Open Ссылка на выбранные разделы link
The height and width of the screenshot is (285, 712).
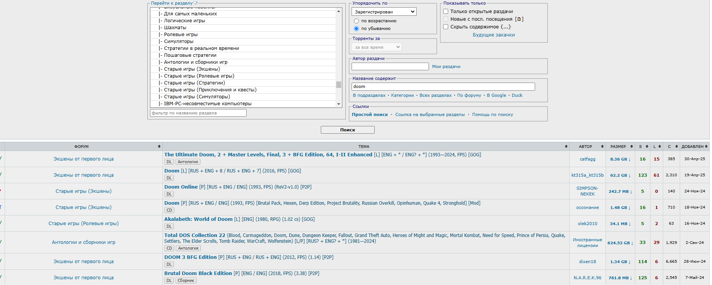point(430,114)
